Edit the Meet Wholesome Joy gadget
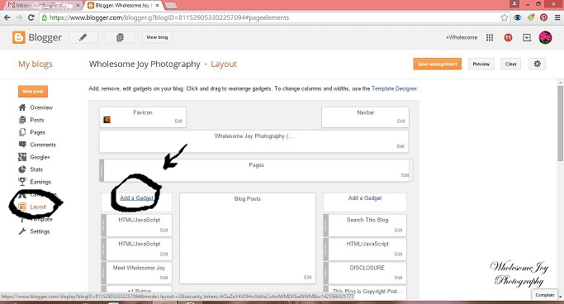 [x=164, y=278]
